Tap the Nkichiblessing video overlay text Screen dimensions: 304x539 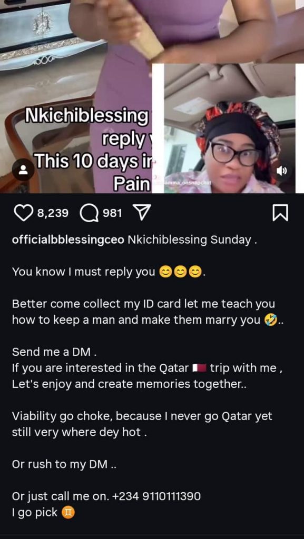[86, 117]
